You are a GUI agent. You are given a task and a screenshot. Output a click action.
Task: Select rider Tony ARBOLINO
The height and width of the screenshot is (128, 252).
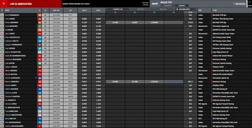(x=12, y=111)
